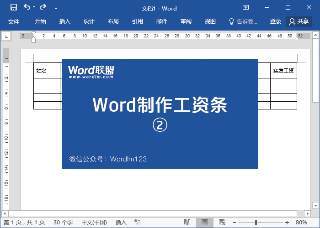Click the first line indent marker on ruler
Viewport: 320px width, 228px height.
(x=34, y=33)
